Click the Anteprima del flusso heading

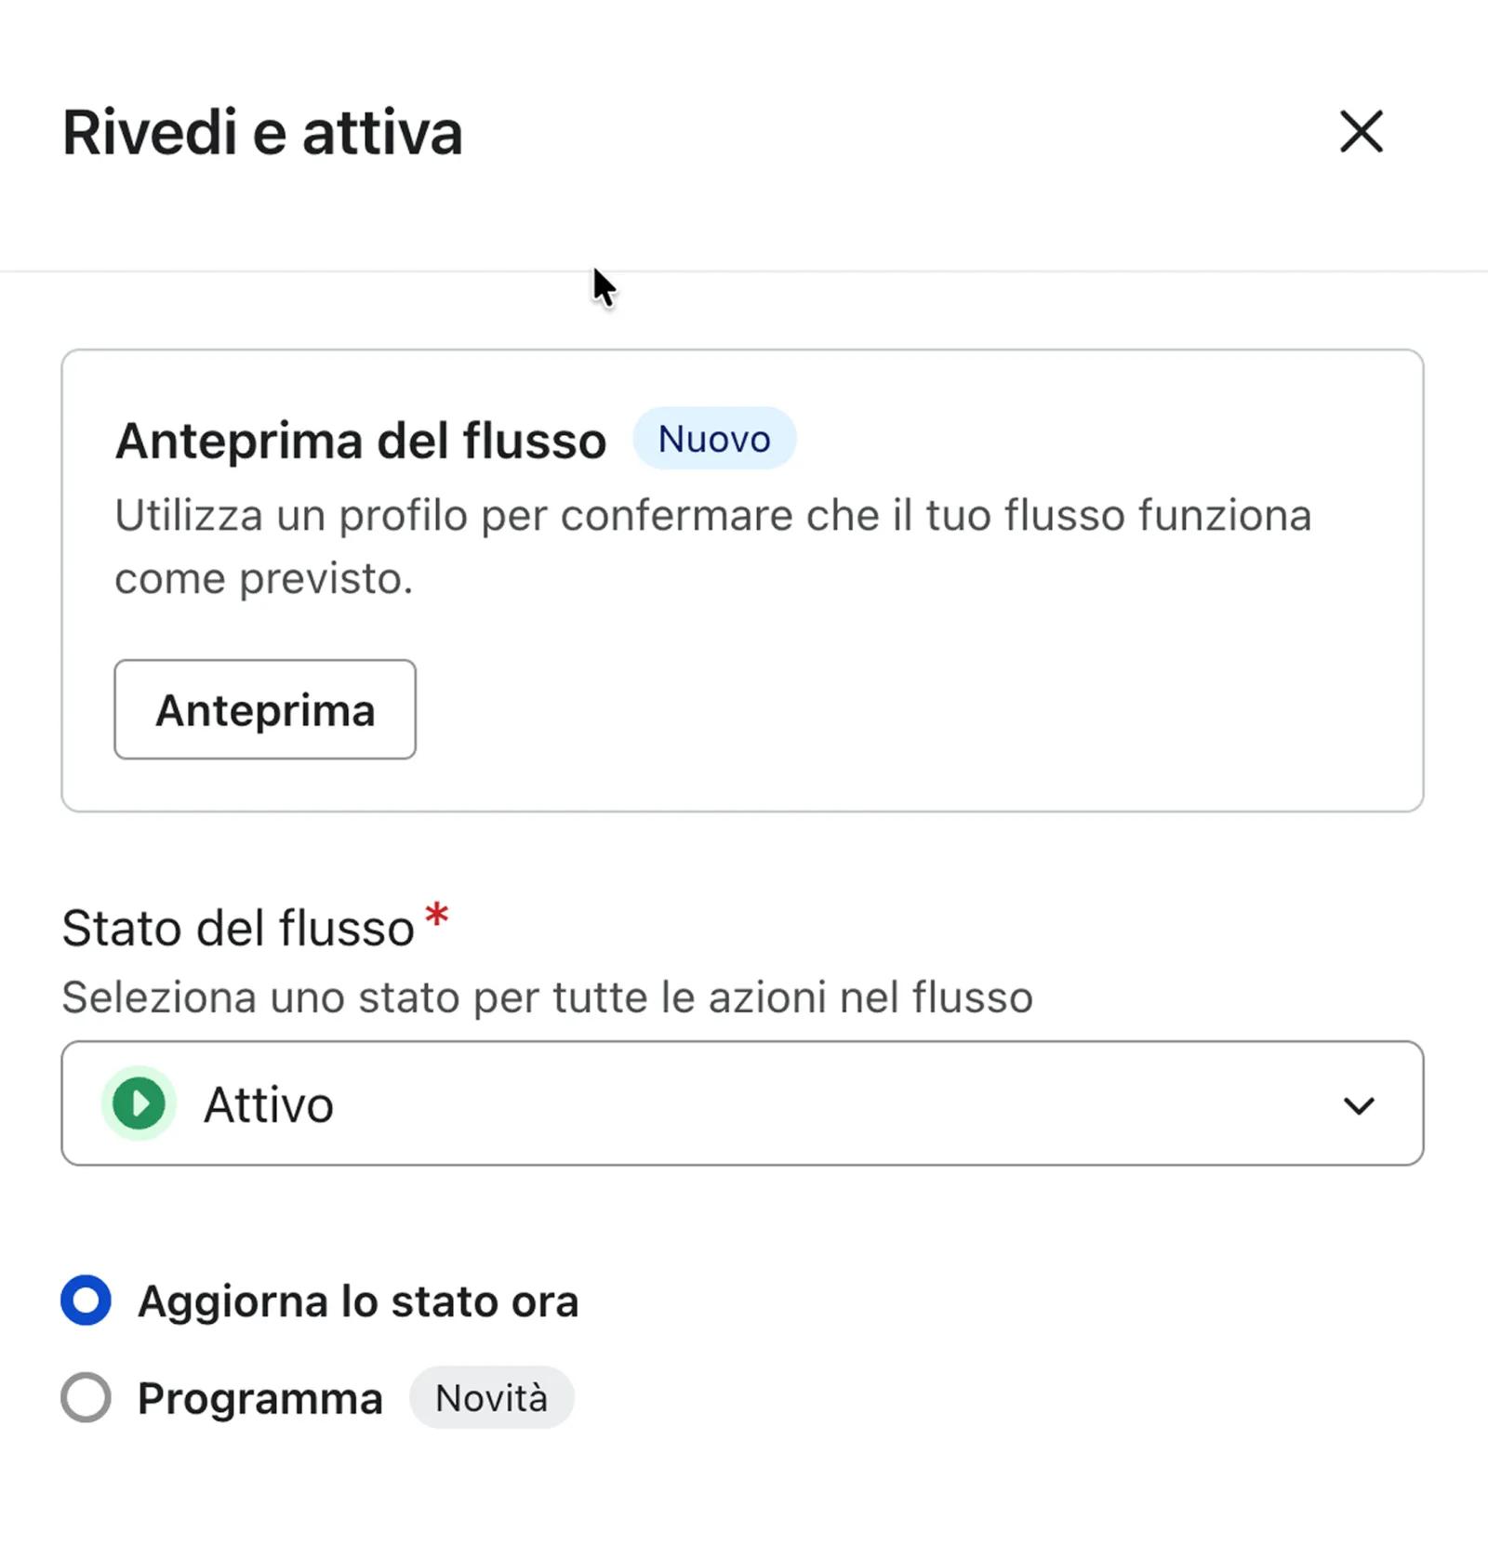361,440
